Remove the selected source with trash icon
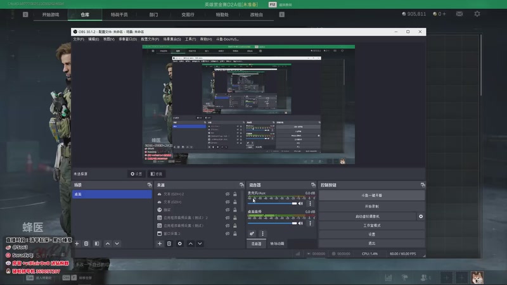The height and width of the screenshot is (285, 507). tap(169, 244)
